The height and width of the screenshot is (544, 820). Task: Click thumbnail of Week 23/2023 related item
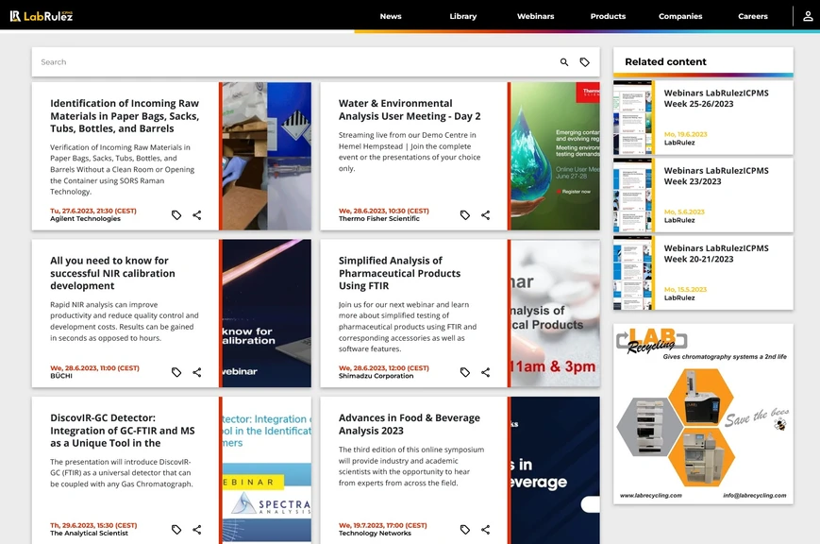pyautogui.click(x=633, y=195)
